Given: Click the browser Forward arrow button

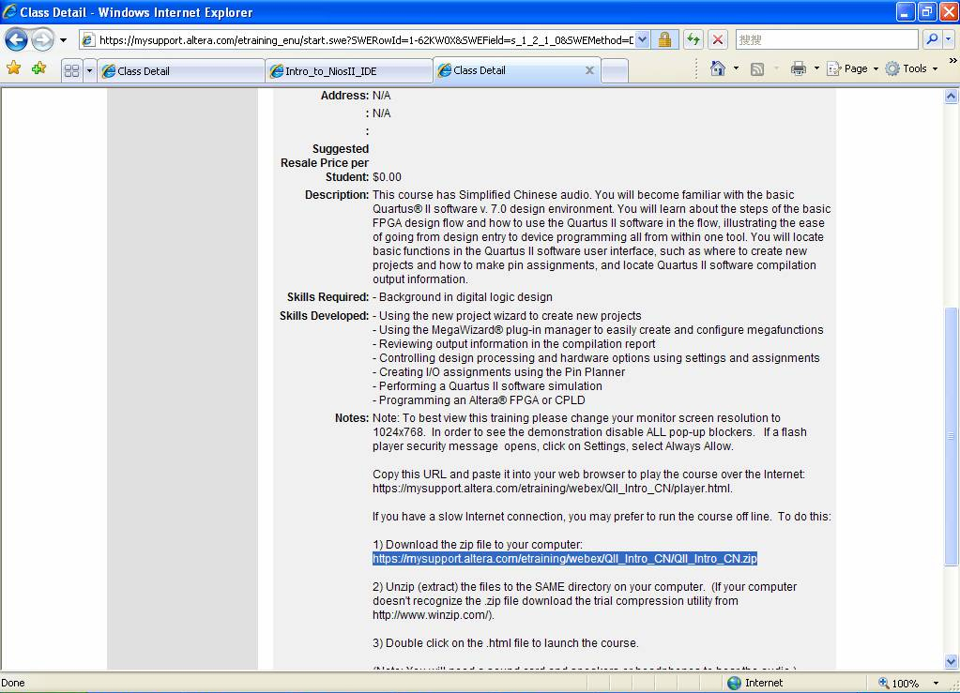Looking at the screenshot, I should [42, 40].
